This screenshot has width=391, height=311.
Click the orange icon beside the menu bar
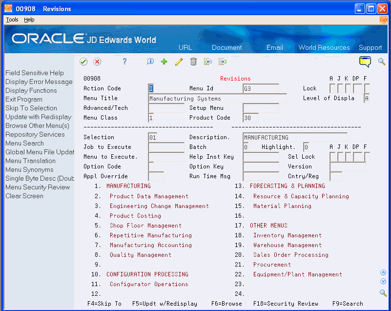pos(383,20)
